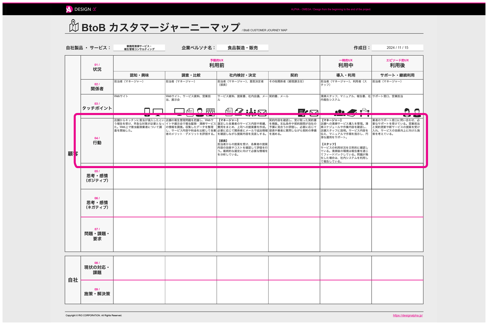Click the 自社 section label
Screen dimensions: 488x325
pos(73,280)
